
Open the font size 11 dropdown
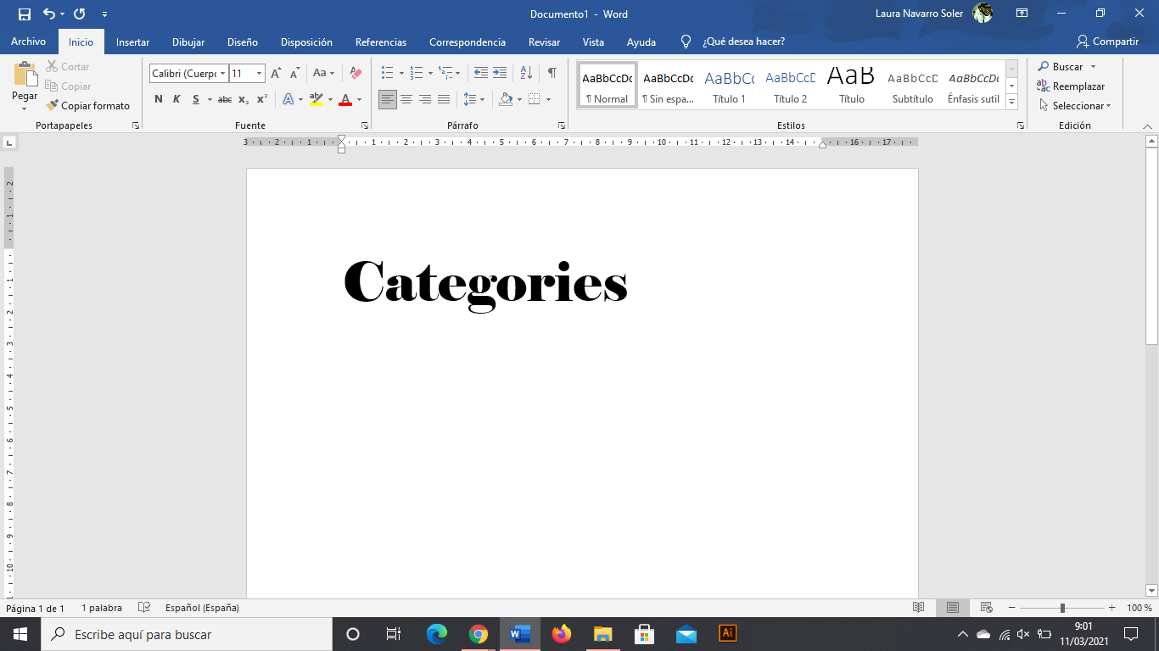(x=259, y=74)
